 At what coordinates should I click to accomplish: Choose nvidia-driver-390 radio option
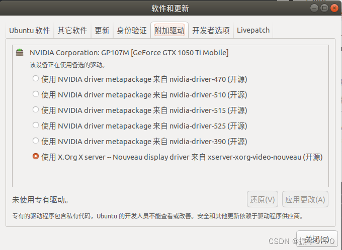pos(36,141)
